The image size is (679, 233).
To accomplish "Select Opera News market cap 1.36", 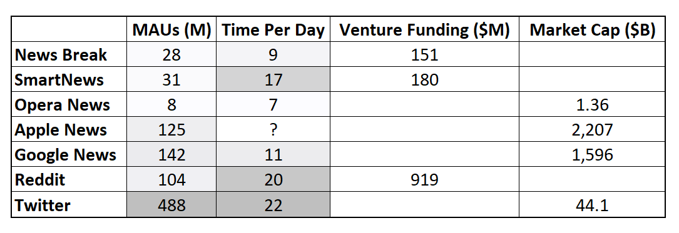I will [x=592, y=104].
